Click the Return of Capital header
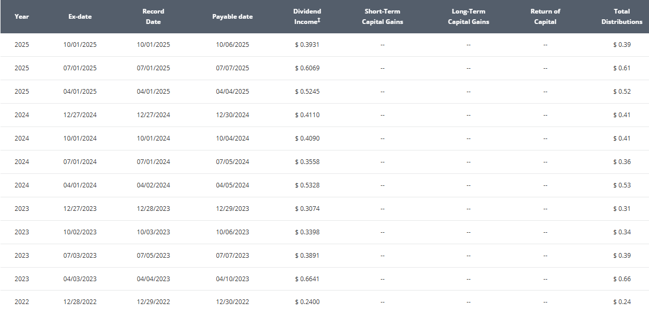 pyautogui.click(x=545, y=17)
